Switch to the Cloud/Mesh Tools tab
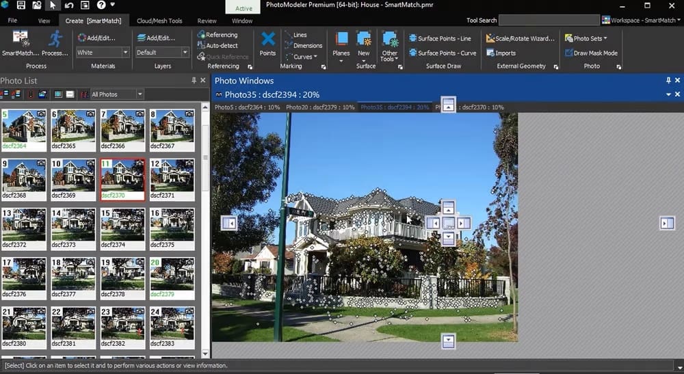Screen dimensions: 684x374 (159, 21)
